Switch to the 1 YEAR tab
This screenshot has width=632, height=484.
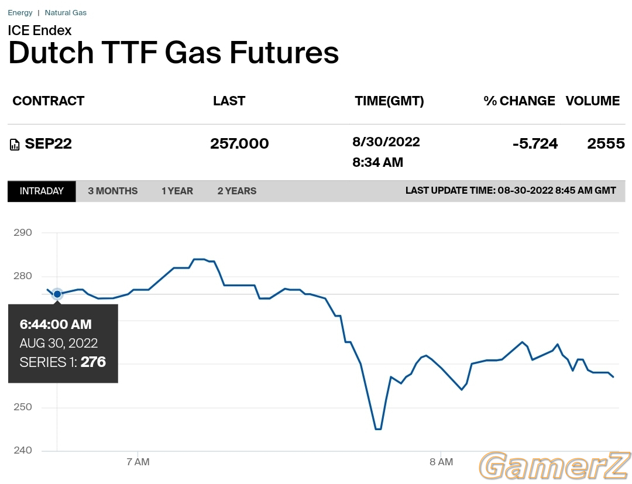[177, 191]
